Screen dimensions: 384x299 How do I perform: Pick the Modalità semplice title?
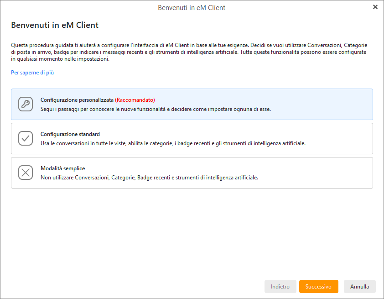pyautogui.click(x=62, y=168)
